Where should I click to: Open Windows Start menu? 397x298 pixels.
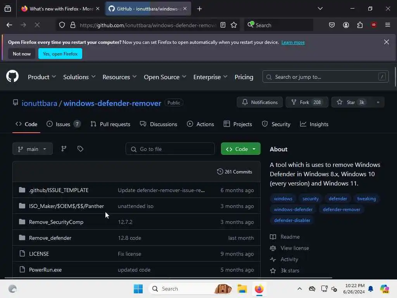(x=138, y=289)
